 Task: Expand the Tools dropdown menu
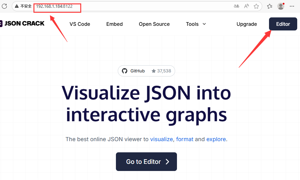tap(196, 24)
